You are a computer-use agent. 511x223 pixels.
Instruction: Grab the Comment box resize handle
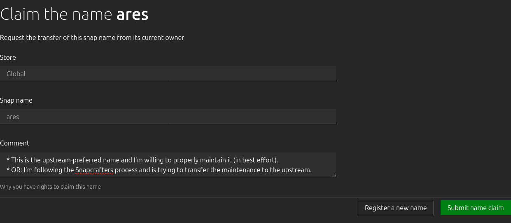[x=334, y=175]
